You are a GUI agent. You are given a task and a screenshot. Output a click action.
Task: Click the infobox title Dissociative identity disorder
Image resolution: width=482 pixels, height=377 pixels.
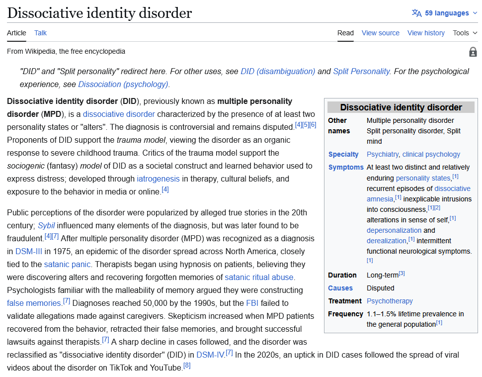point(401,107)
